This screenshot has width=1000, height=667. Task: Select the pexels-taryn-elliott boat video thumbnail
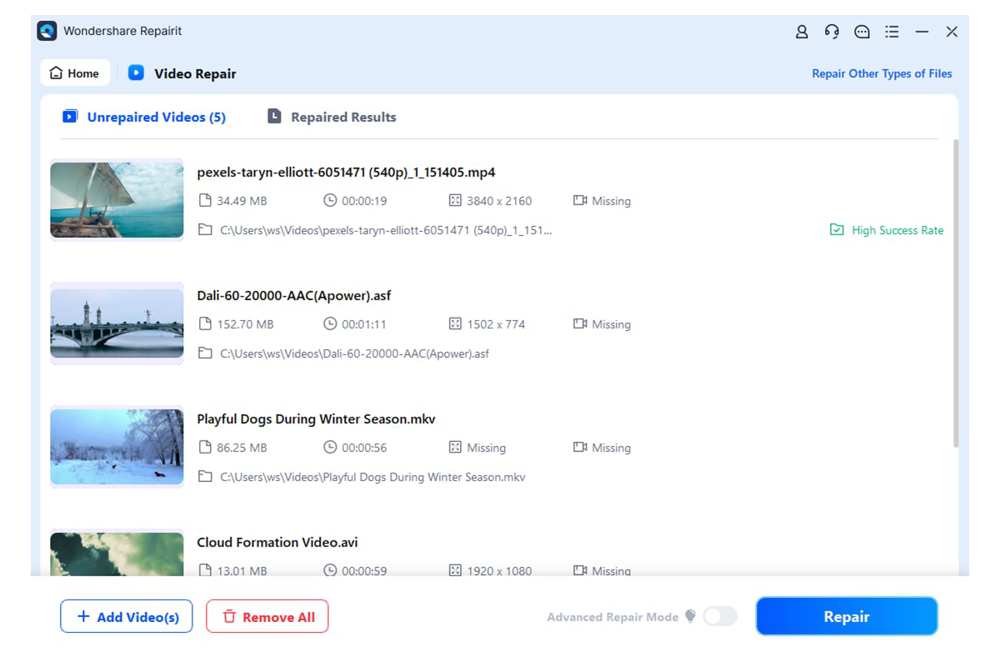coord(117,200)
